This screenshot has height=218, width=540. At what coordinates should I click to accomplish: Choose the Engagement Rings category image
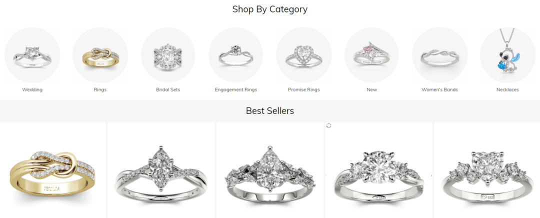point(236,55)
